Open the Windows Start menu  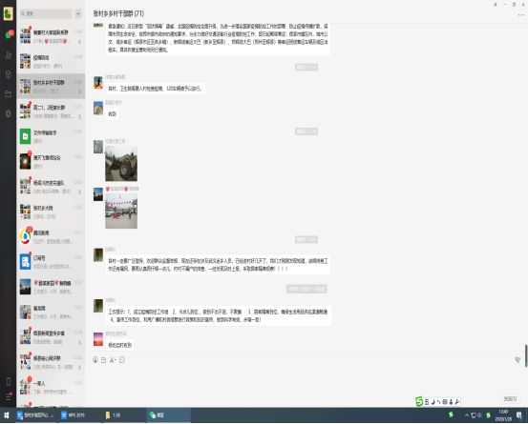pyautogui.click(x=7, y=415)
